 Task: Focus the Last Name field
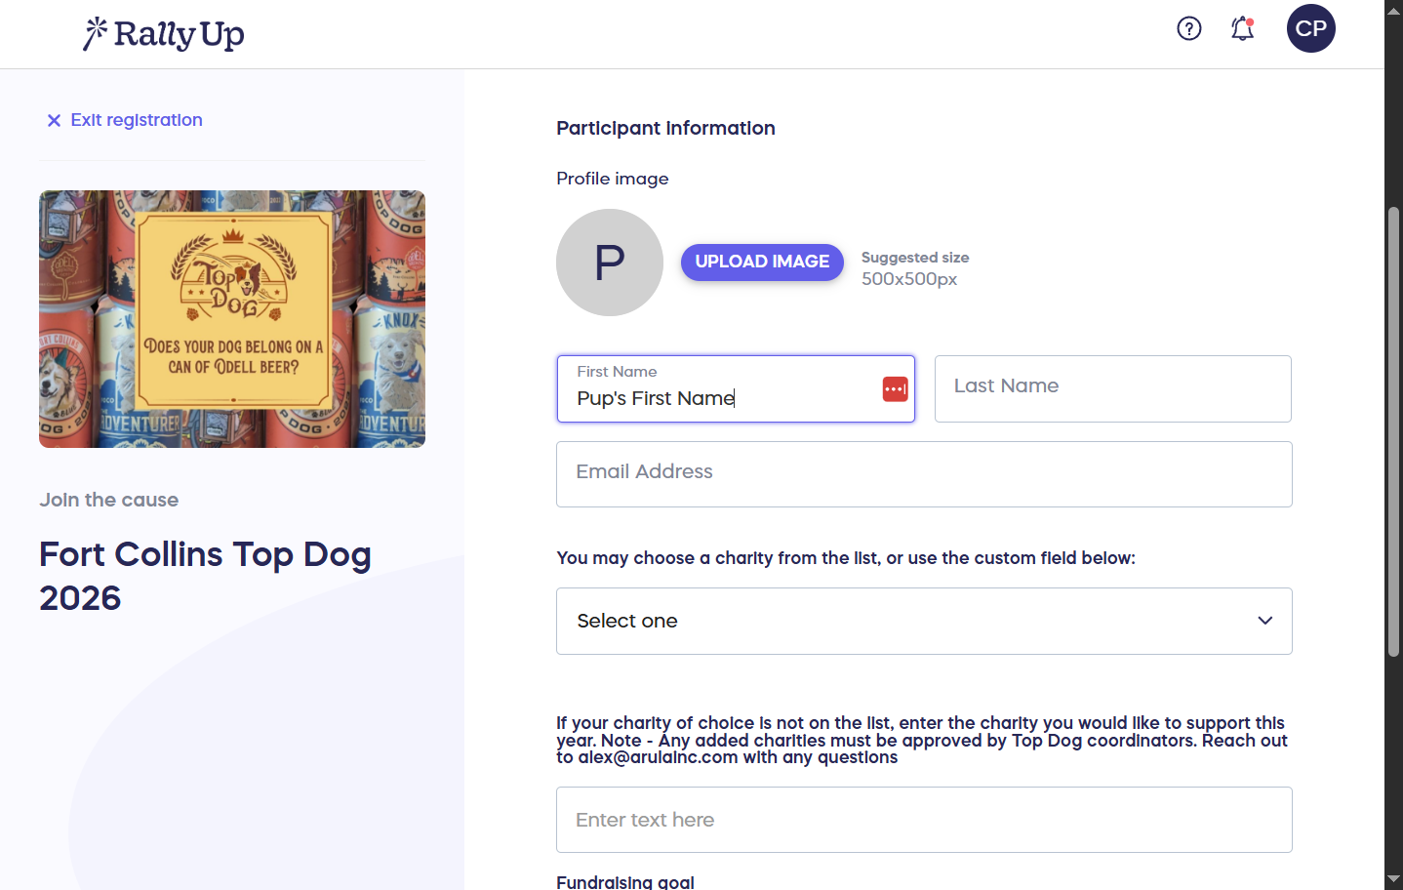pyautogui.click(x=1113, y=388)
